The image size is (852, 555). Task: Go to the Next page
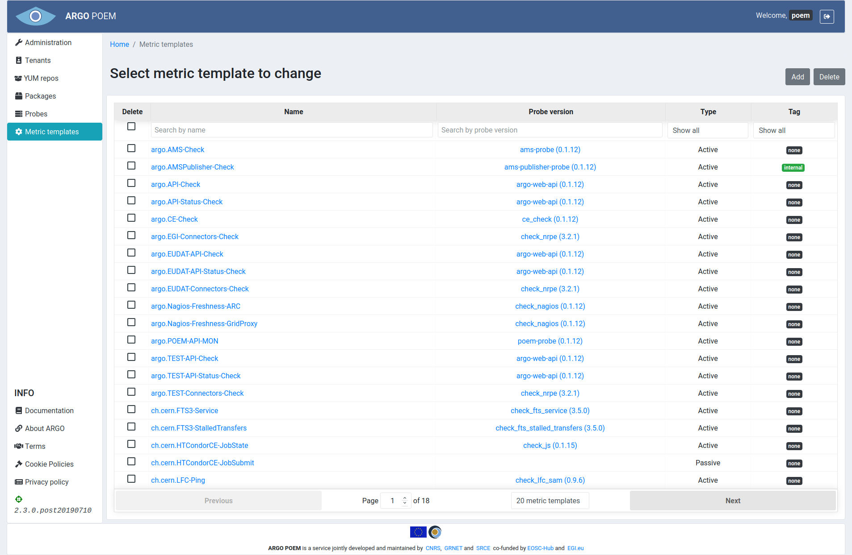coord(733,501)
